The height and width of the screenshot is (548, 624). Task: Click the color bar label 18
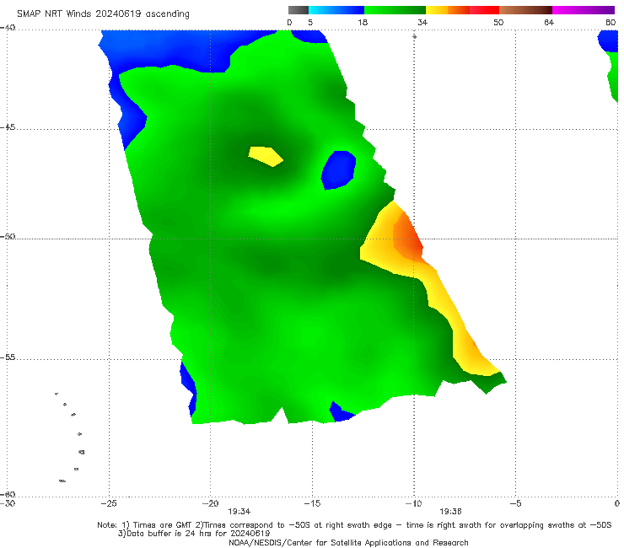tap(363, 23)
